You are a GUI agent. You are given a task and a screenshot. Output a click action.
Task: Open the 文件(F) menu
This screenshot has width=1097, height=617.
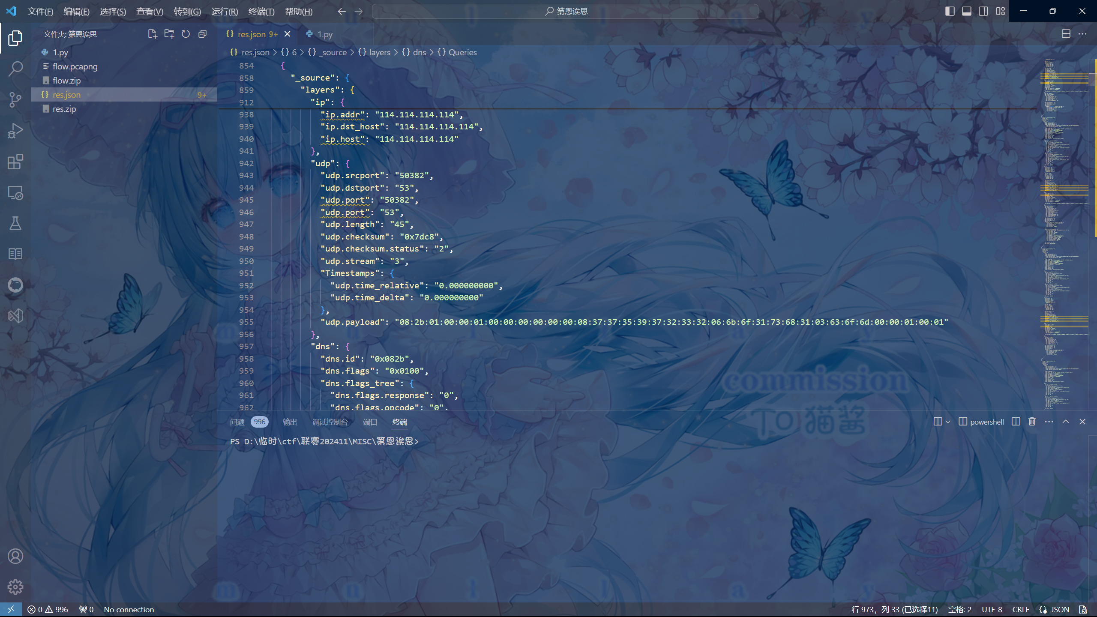(40, 12)
